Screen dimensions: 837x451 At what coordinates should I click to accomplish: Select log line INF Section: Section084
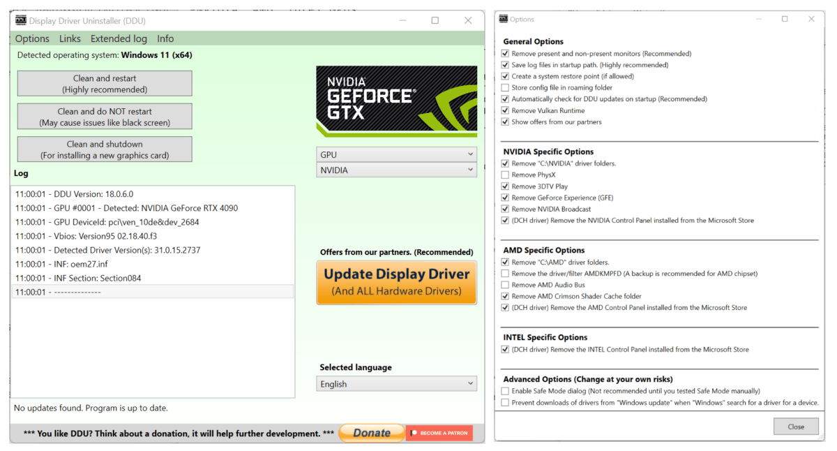[x=153, y=278]
